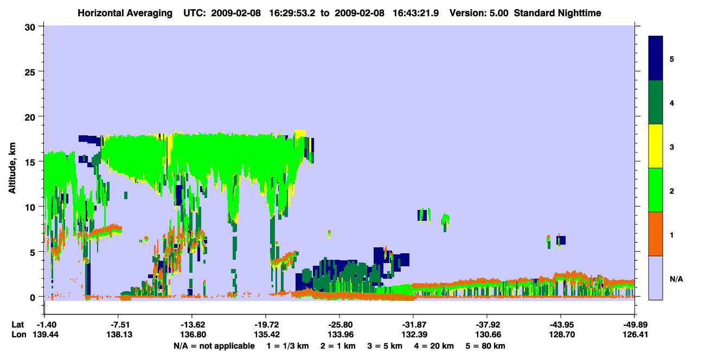Click the color bar label '2'
The image size is (705, 361).
tap(672, 191)
